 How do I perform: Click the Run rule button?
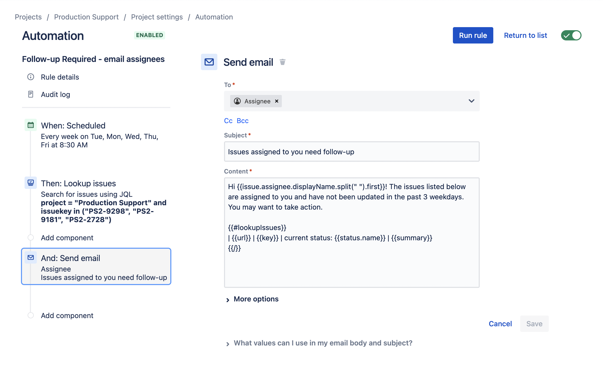(473, 35)
